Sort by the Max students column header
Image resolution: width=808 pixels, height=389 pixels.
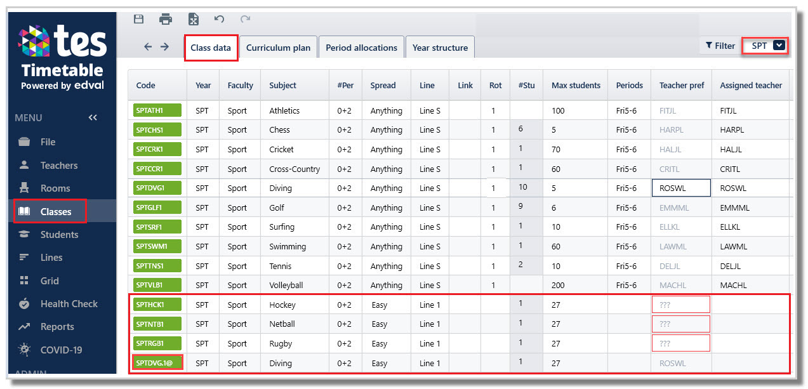(x=576, y=85)
